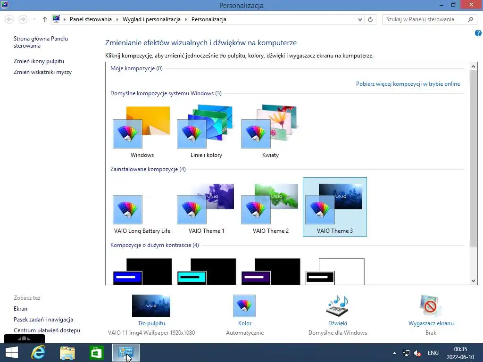The image size is (483, 362).
Task: Open Zmień ikony pulpitu
Action: point(39,61)
